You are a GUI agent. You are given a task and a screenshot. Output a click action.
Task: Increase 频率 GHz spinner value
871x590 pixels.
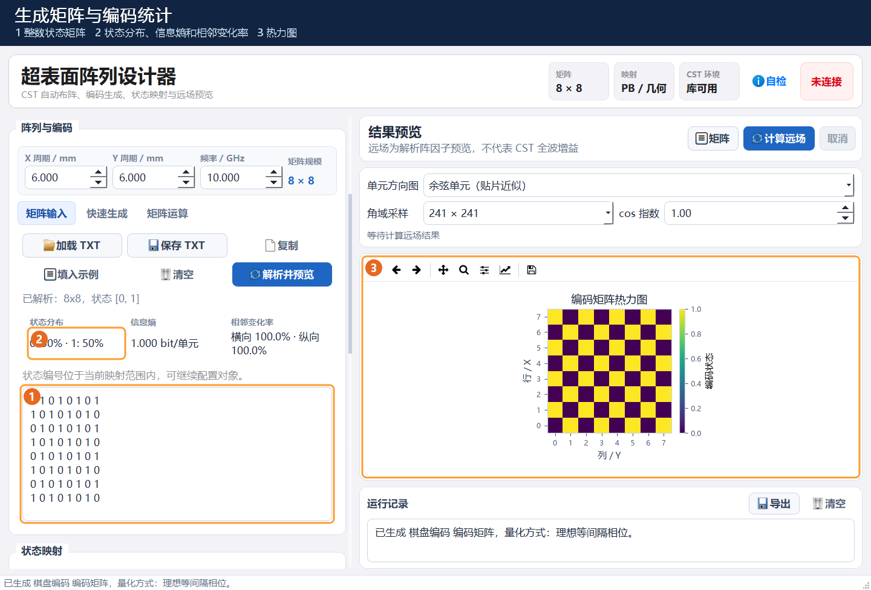274,172
